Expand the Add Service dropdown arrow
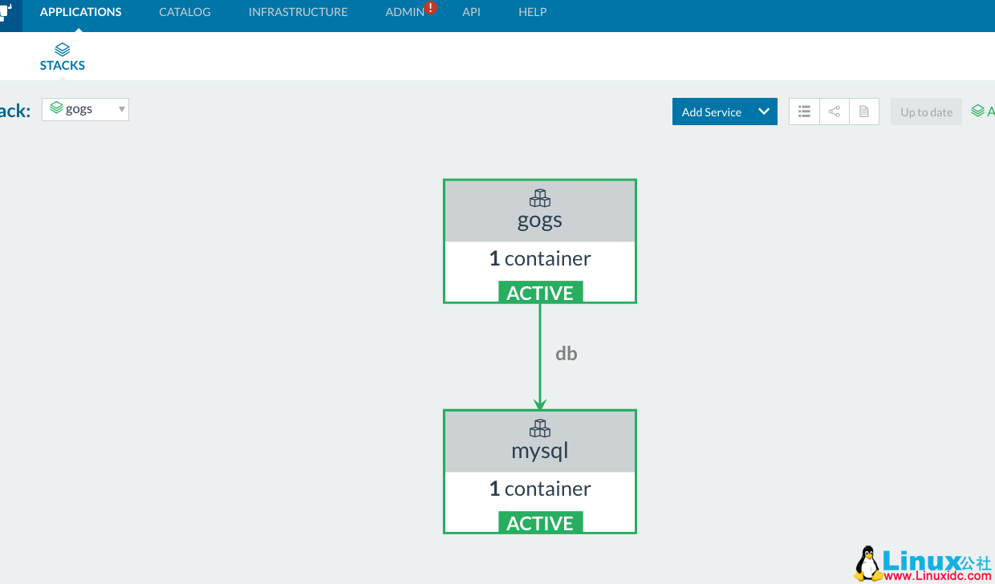Image resolution: width=995 pixels, height=584 pixels. [763, 112]
